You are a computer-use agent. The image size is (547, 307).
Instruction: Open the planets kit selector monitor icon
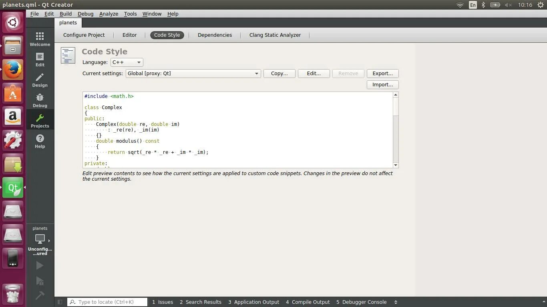[40, 239]
